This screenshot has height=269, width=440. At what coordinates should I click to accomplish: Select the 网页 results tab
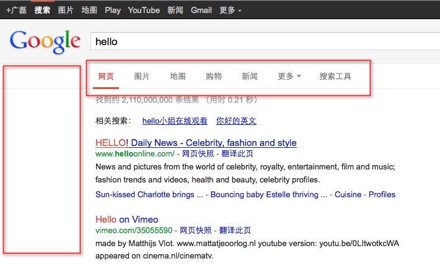pos(106,76)
